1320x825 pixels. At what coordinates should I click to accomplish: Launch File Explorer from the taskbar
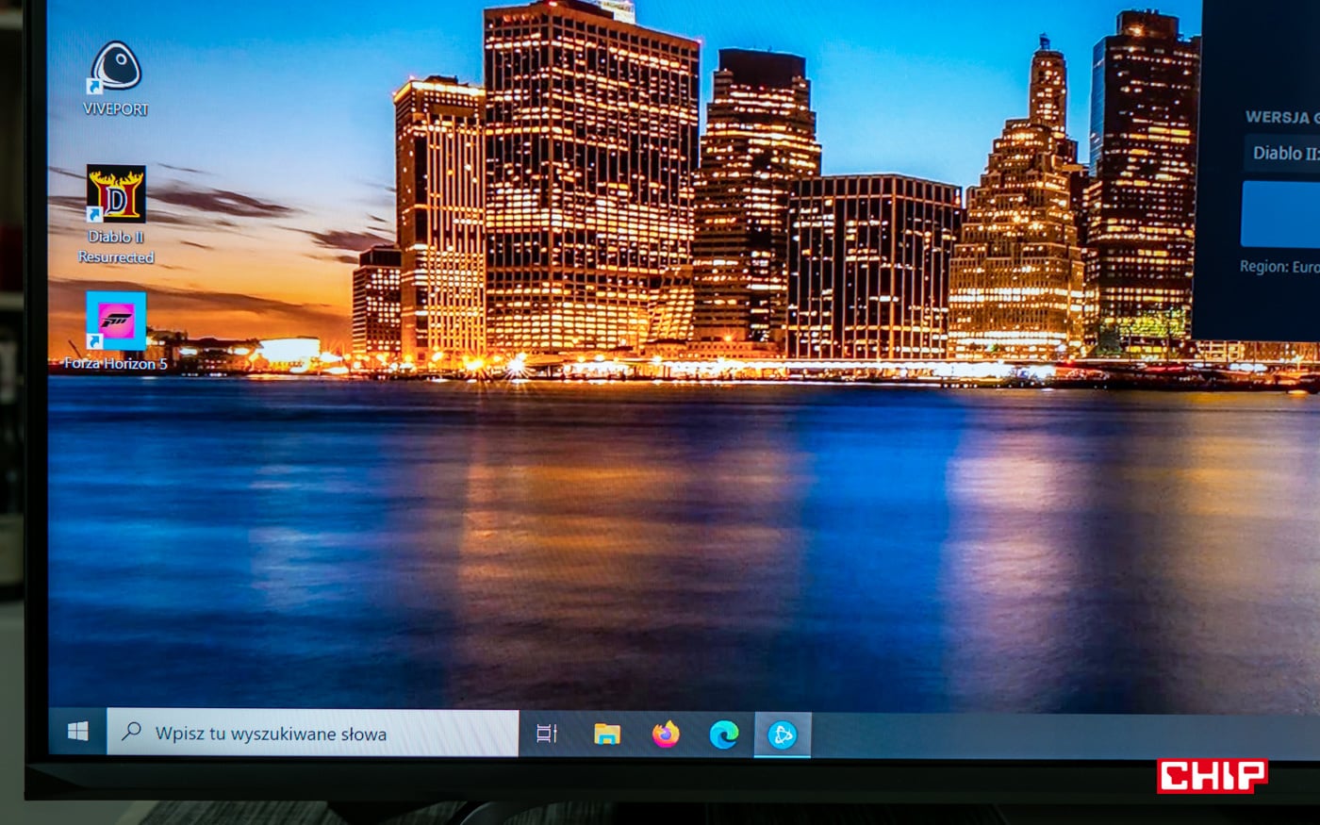606,734
